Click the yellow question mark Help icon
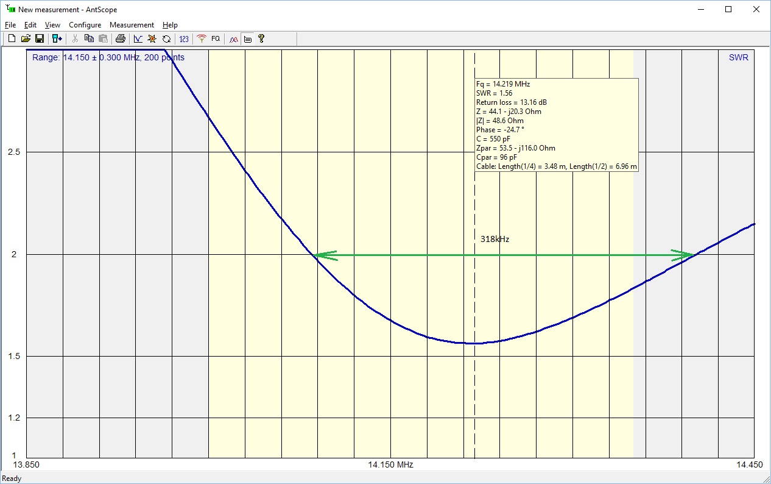The width and height of the screenshot is (771, 484). (261, 39)
